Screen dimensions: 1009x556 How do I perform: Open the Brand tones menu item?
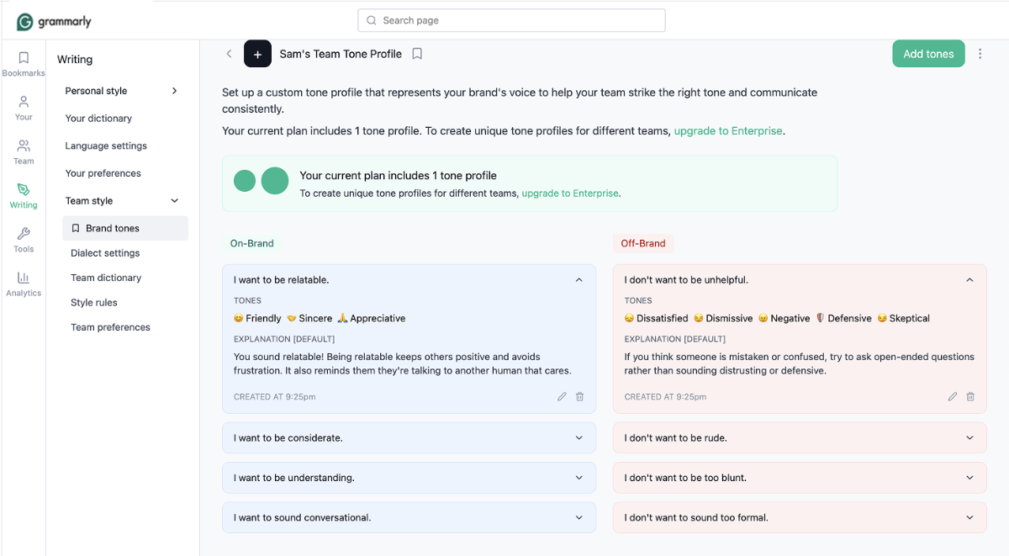tap(113, 227)
